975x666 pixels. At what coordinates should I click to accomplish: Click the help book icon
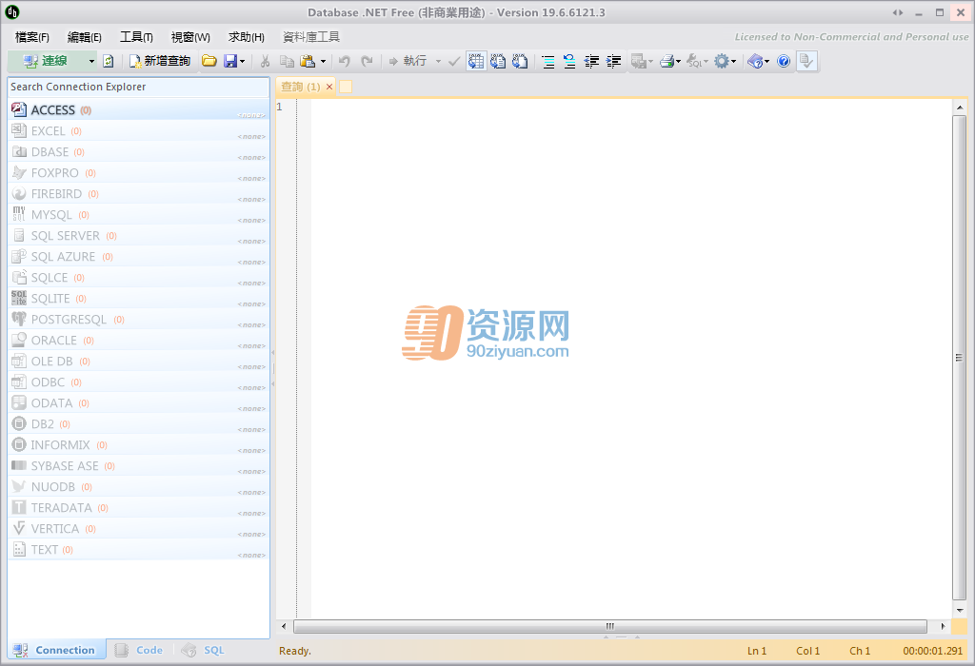[755, 61]
